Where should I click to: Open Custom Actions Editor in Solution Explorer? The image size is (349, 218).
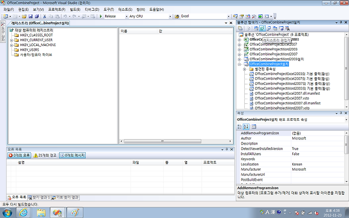coord(281,28)
